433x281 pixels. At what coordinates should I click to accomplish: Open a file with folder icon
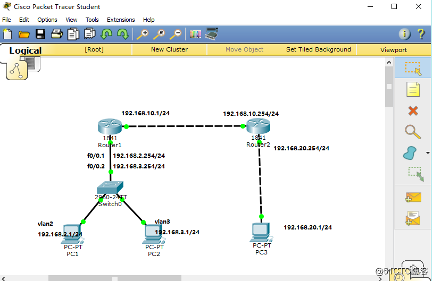(x=24, y=35)
